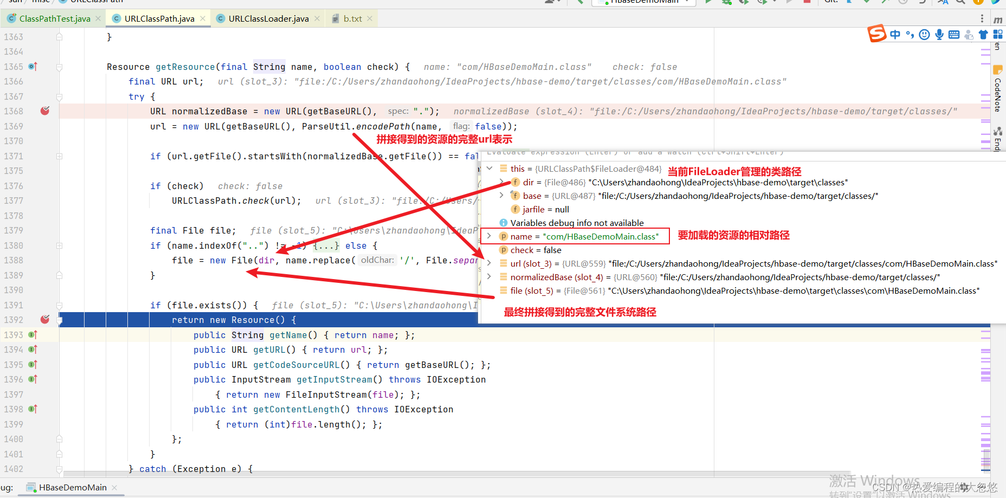
Task: Click the override marker on line 1365
Action: pyautogui.click(x=33, y=67)
